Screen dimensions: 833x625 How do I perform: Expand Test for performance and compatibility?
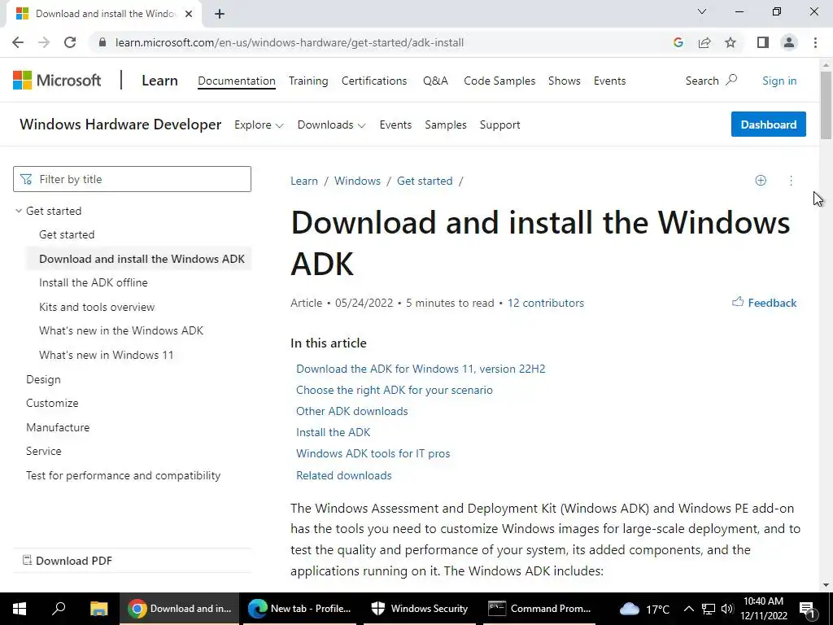pos(124,475)
